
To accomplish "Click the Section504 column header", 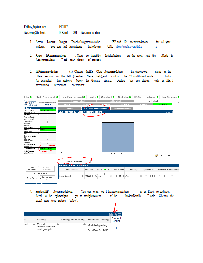I will [x=161, y=170].
